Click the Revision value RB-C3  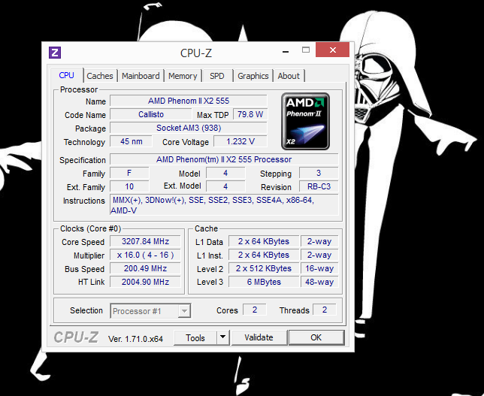tap(319, 187)
